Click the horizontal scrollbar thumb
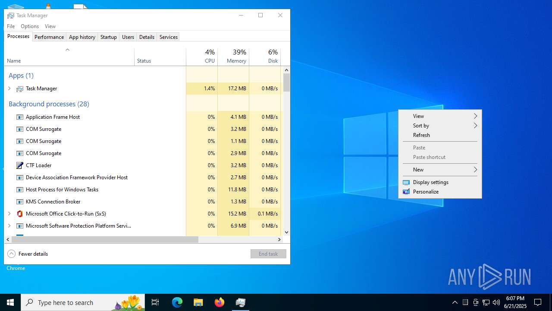This screenshot has width=552, height=311. pyautogui.click(x=104, y=239)
